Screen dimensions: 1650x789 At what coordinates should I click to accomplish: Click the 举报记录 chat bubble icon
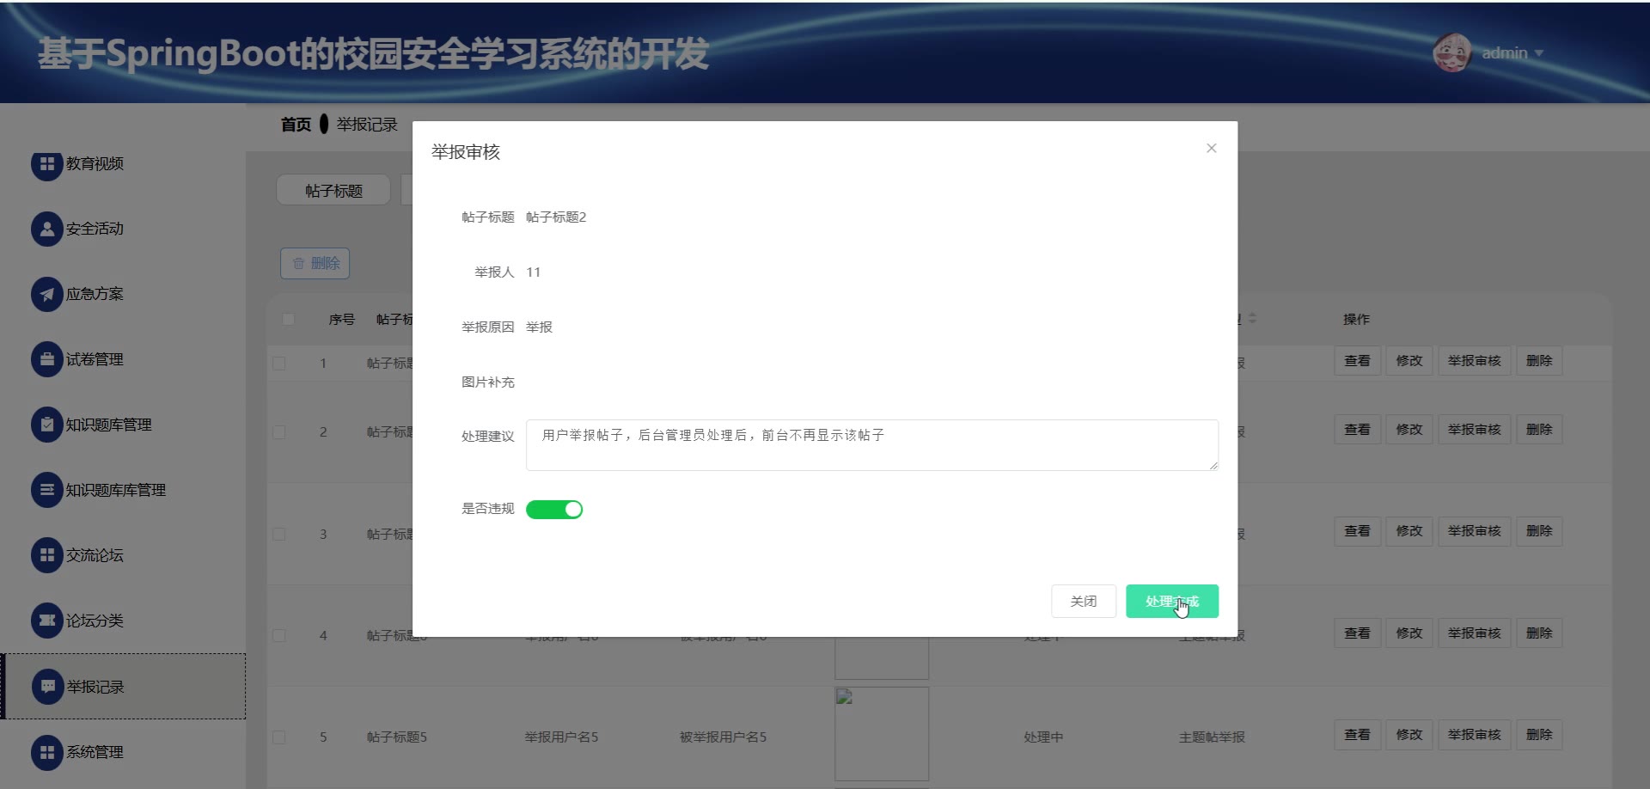[x=48, y=687]
